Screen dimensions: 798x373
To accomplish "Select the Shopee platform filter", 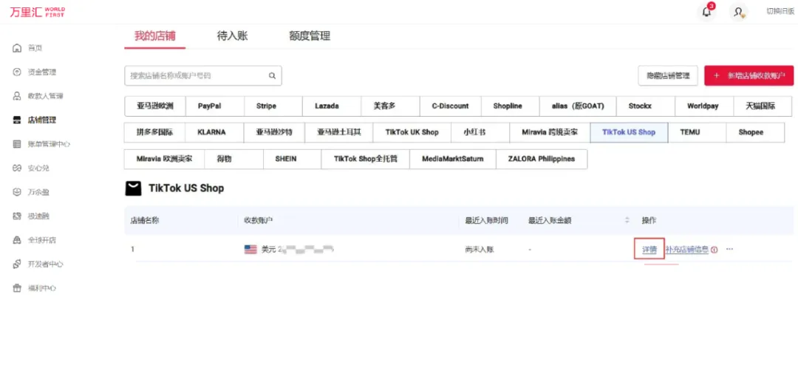I will tap(751, 132).
